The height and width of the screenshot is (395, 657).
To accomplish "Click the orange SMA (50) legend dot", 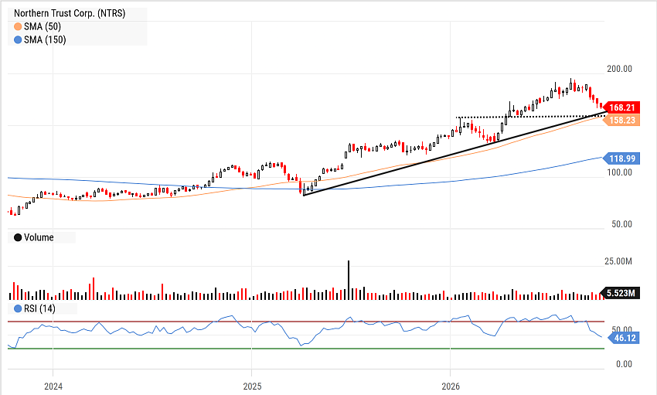I will pyautogui.click(x=18, y=27).
